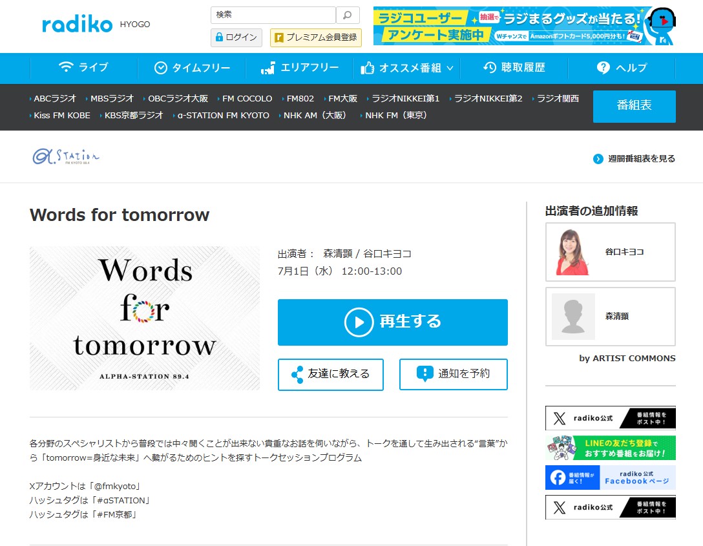Click the HYOGO area label
The width and height of the screenshot is (703, 546).
[x=135, y=25]
